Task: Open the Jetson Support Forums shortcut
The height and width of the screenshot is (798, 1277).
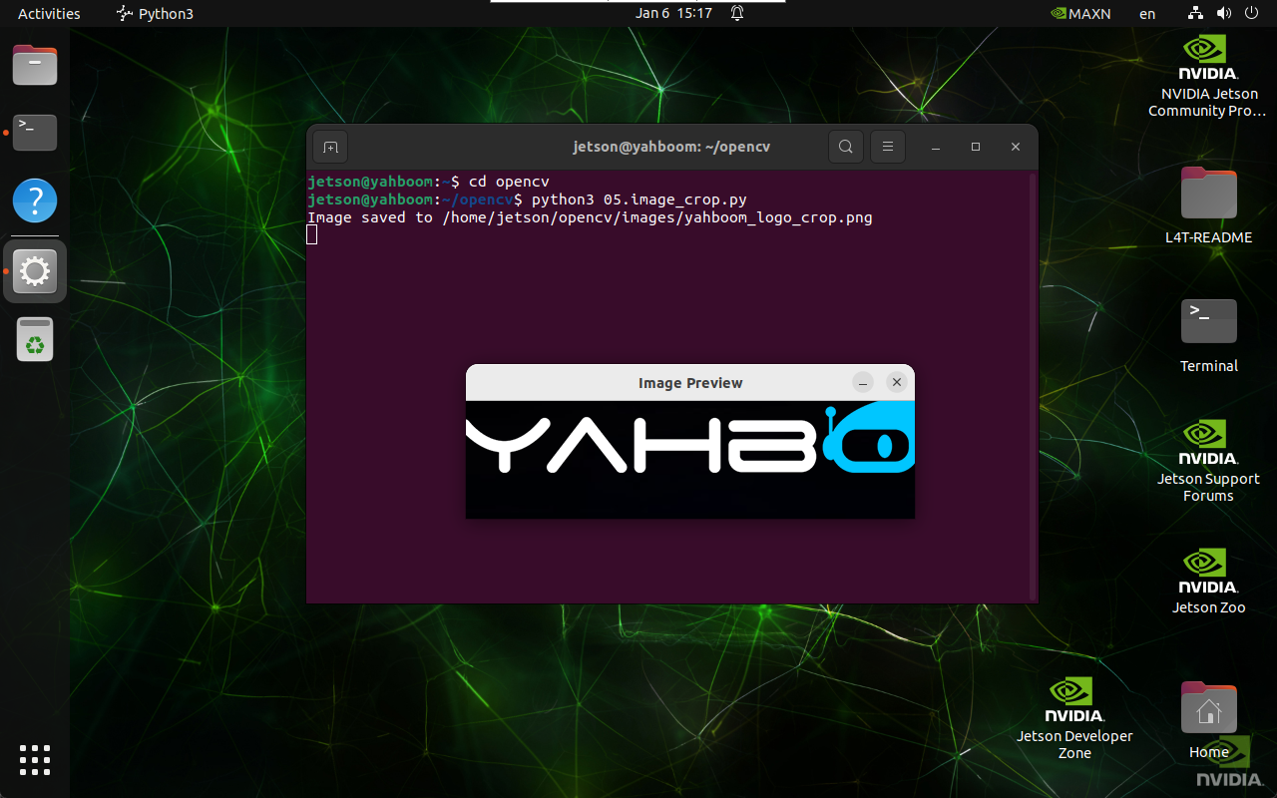Action: (1208, 461)
